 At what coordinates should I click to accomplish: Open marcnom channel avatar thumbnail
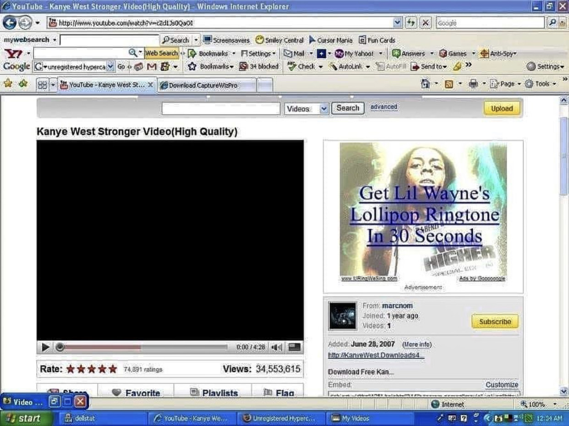point(342,316)
